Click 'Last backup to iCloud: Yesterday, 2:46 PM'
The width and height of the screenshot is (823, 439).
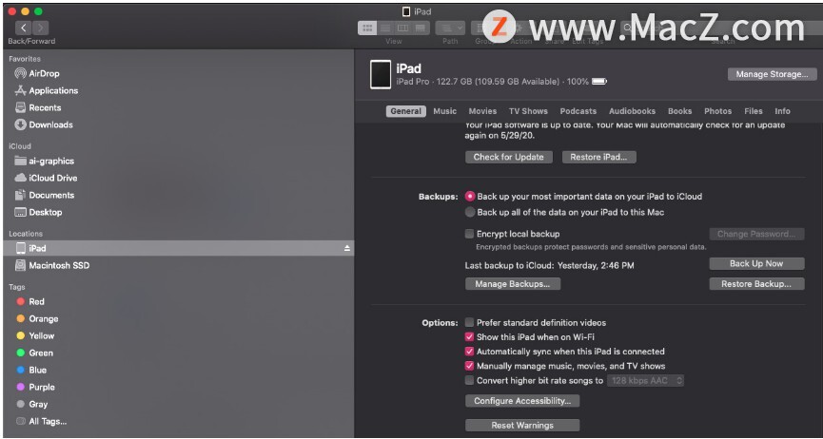pyautogui.click(x=549, y=265)
